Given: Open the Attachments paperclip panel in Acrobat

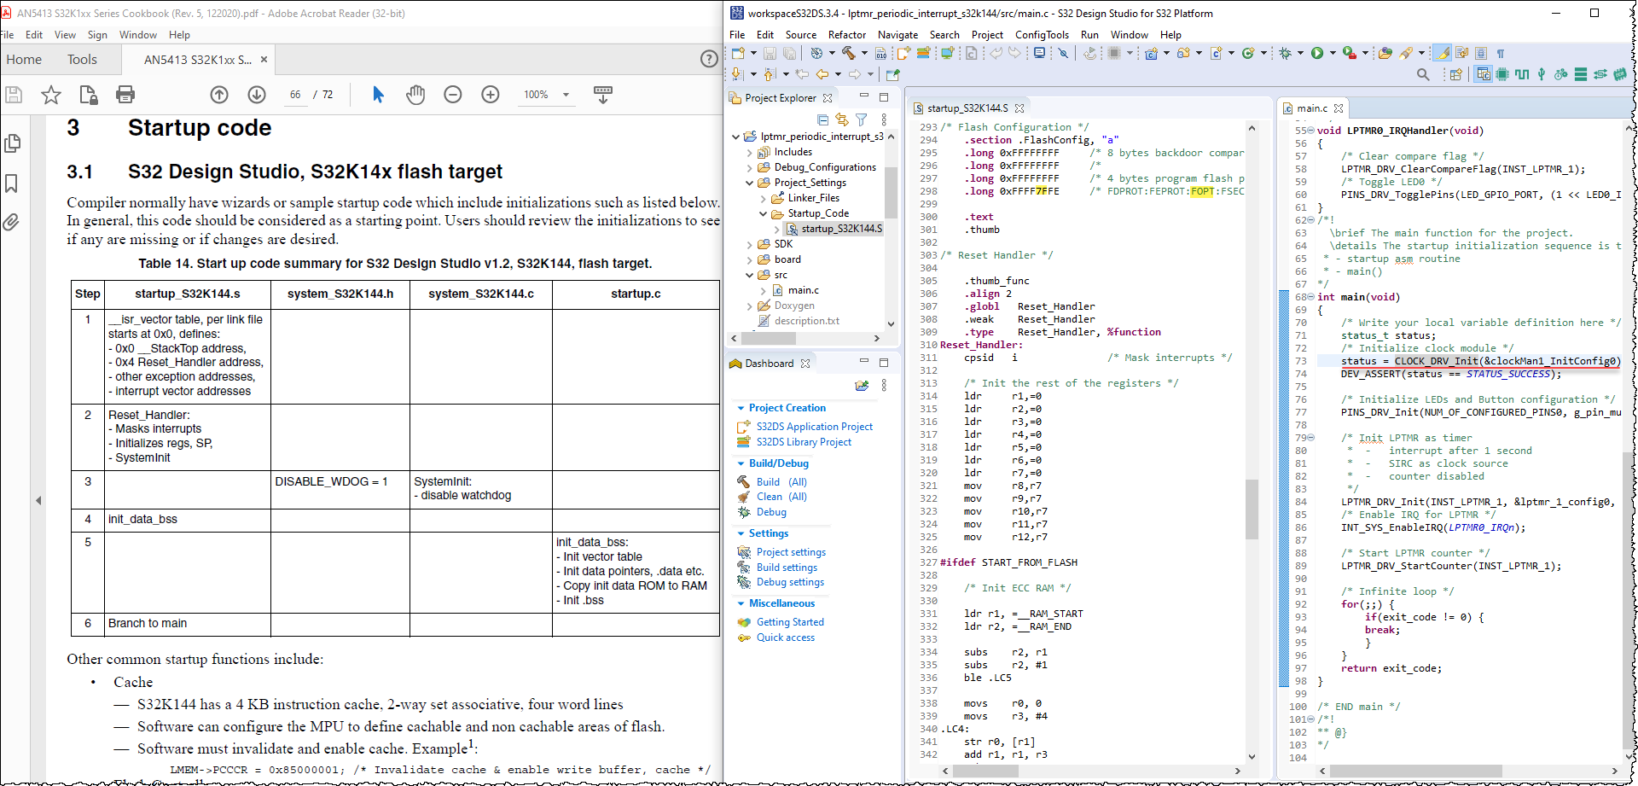Looking at the screenshot, I should tap(12, 223).
